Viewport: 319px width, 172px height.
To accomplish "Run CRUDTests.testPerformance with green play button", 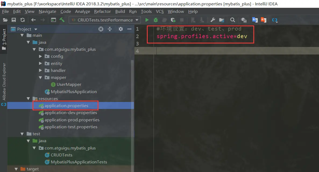I will (147, 20).
